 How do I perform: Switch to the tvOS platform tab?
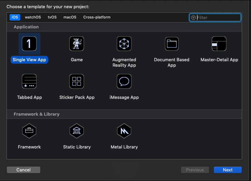click(52, 17)
